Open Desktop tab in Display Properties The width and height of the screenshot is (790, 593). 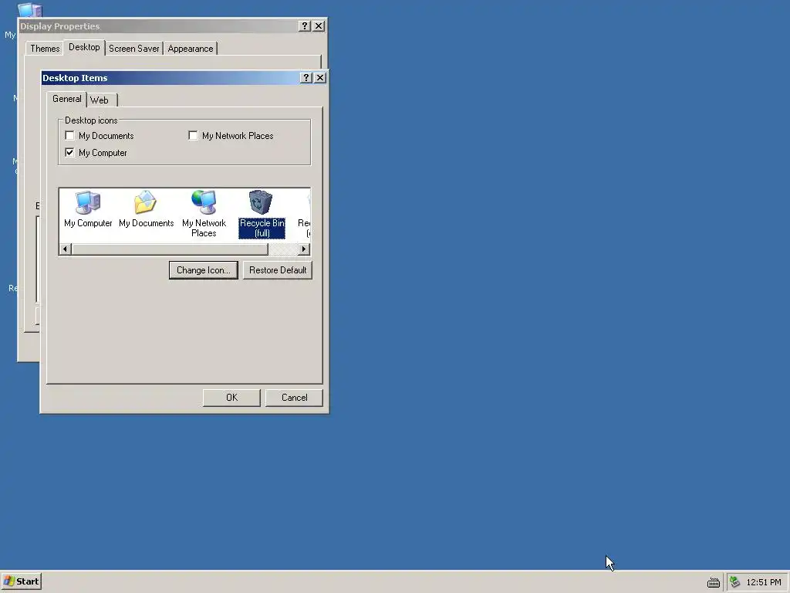click(x=84, y=47)
